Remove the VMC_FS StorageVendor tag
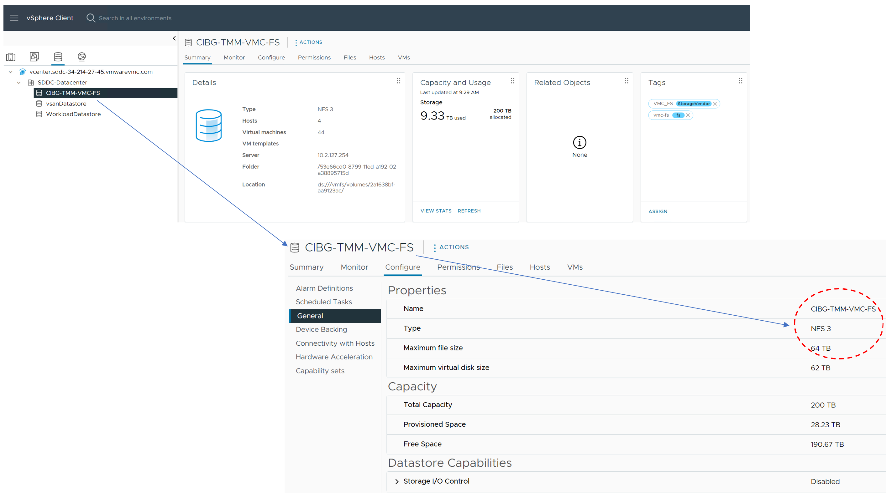Image resolution: width=886 pixels, height=493 pixels. click(x=715, y=104)
